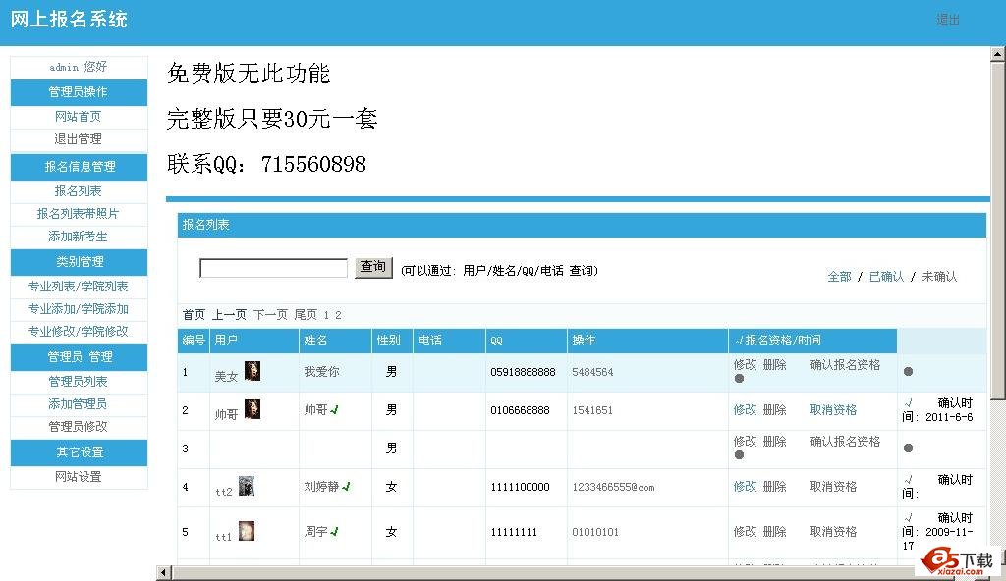Click 删除 for row 4 刘婷静
This screenshot has height=581, width=1006.
click(x=775, y=487)
